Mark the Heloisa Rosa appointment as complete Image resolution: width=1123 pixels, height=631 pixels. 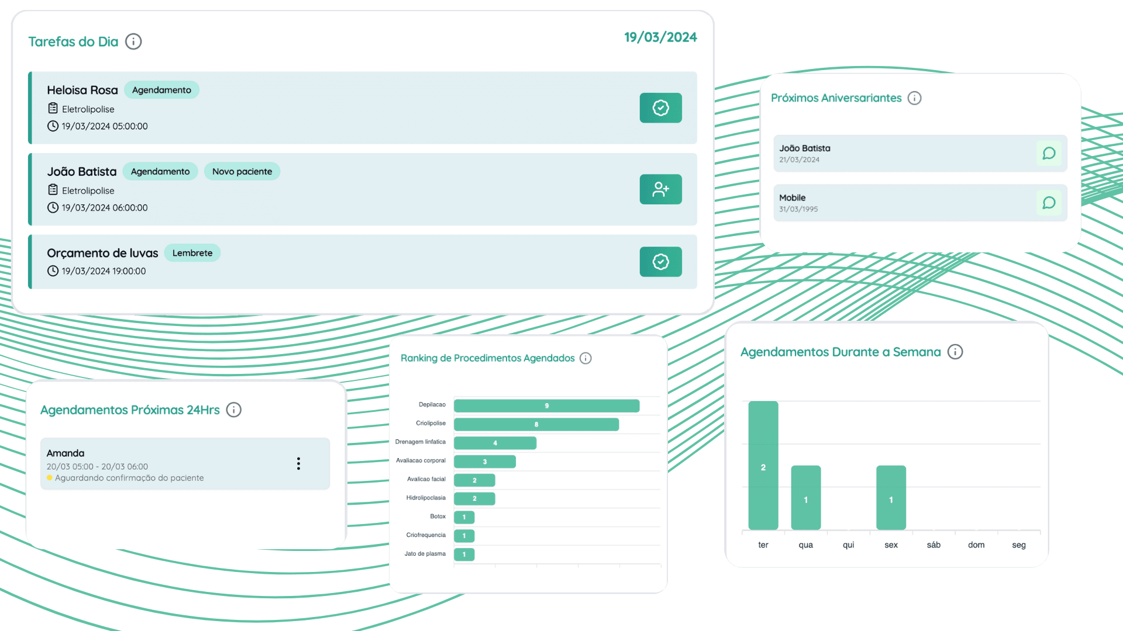pos(660,108)
